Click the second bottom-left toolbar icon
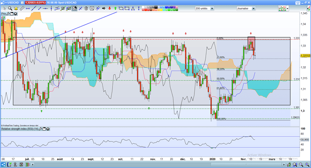The width and height of the screenshot is (311, 168). [9, 164]
